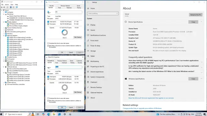Open Settings gear icon on the taskbar
Screen dimensions: 207x116
pyautogui.click(x=65, y=114)
